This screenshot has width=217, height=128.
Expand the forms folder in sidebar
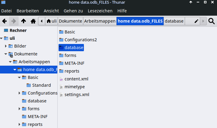click(x=20, y=109)
